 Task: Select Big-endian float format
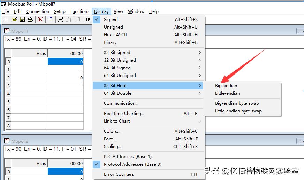242,86
